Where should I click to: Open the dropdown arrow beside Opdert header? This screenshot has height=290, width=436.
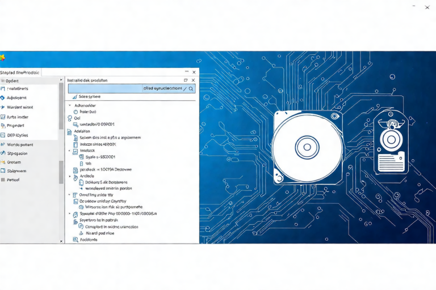pyautogui.click(x=61, y=81)
